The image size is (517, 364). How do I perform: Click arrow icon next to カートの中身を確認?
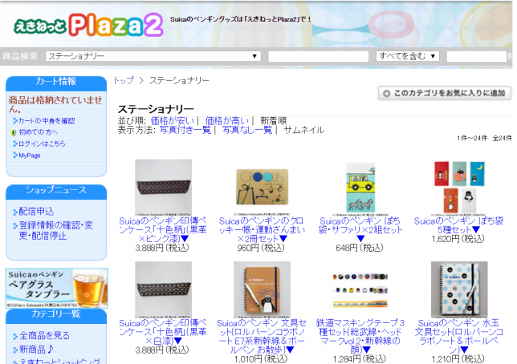click(x=15, y=121)
